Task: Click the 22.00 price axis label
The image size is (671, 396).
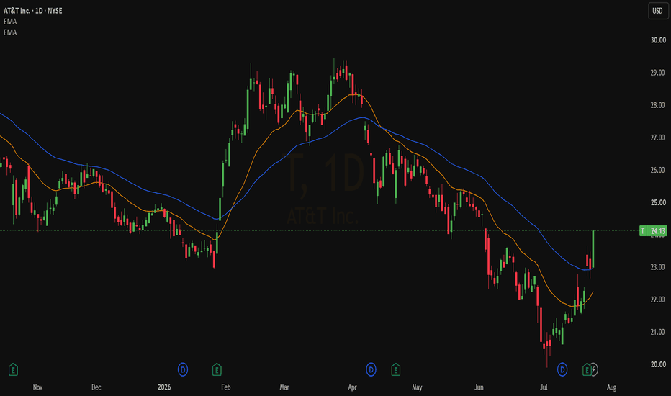Action: tap(658, 300)
